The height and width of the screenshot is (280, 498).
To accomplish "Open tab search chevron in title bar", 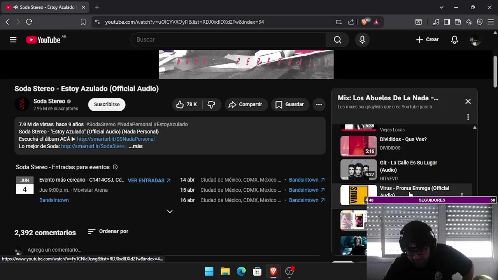I will tap(441, 7).
